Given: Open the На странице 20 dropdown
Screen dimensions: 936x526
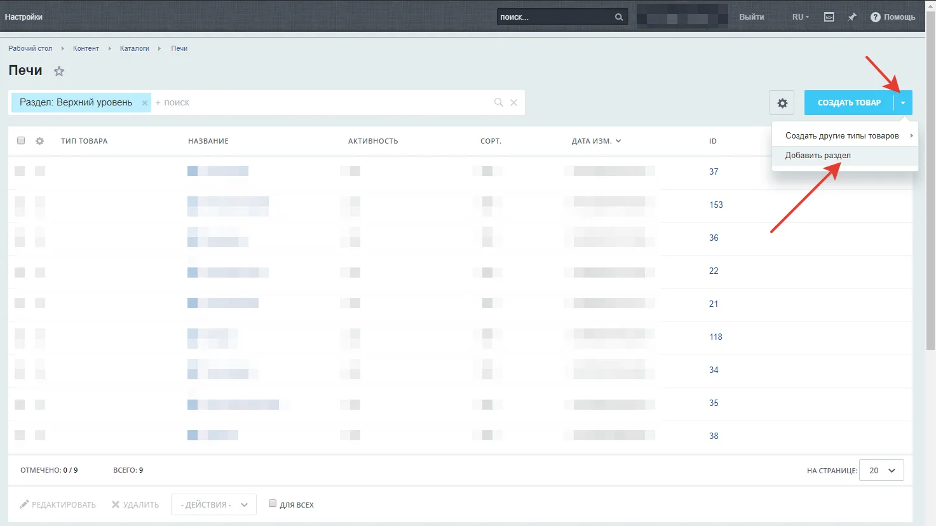Looking at the screenshot, I should pos(881,471).
